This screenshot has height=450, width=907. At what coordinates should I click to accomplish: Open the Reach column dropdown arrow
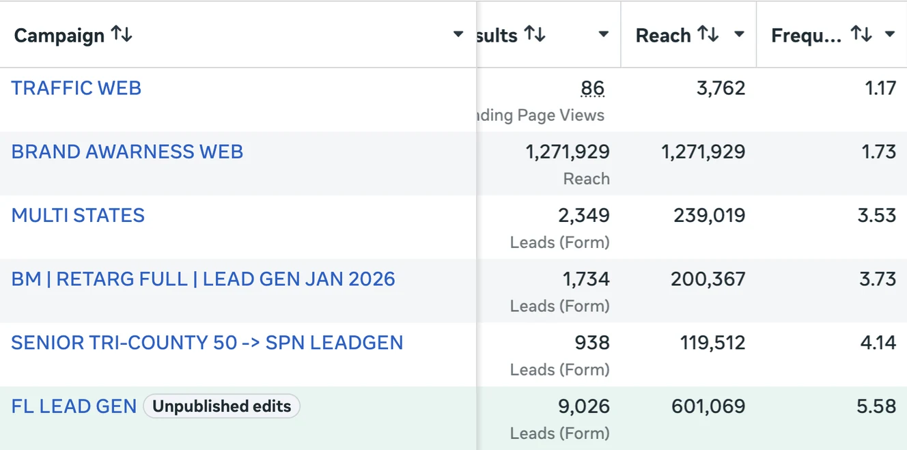(739, 35)
